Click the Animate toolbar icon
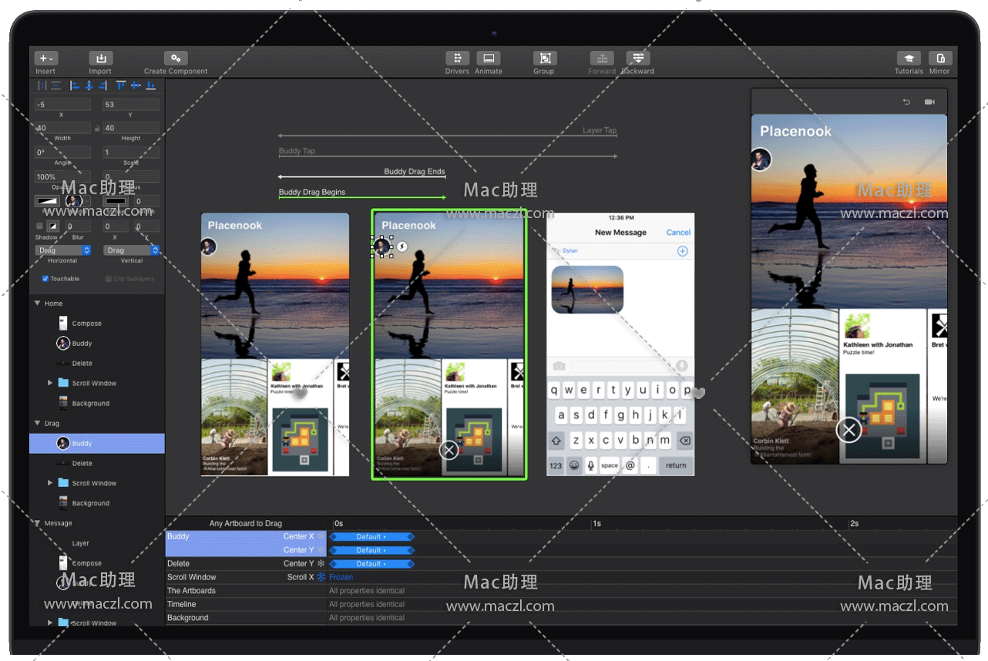 pyautogui.click(x=488, y=59)
